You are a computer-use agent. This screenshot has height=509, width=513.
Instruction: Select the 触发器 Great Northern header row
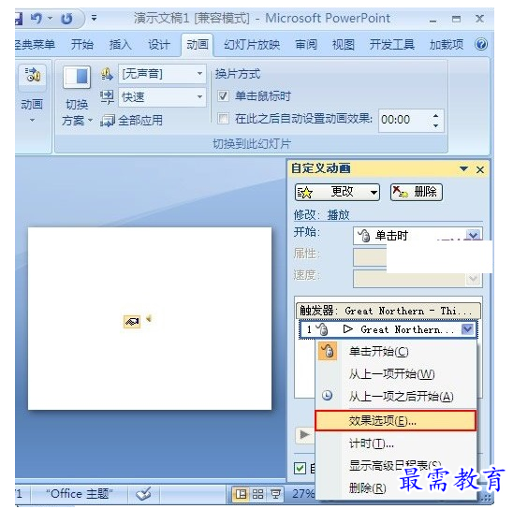[x=388, y=311]
